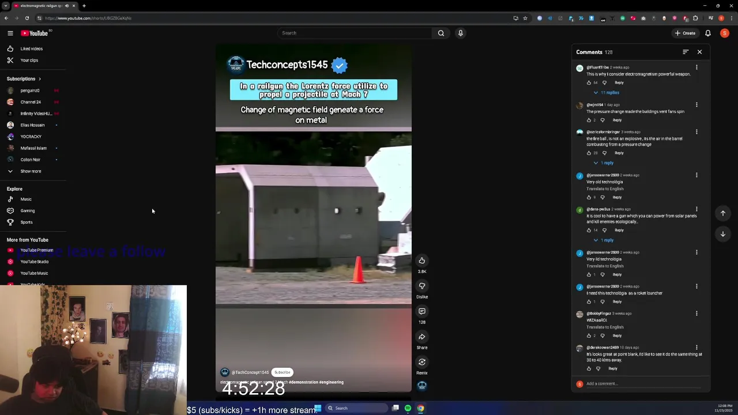The height and width of the screenshot is (415, 738).
Task: Open the Short's comments button
Action: coord(422,311)
